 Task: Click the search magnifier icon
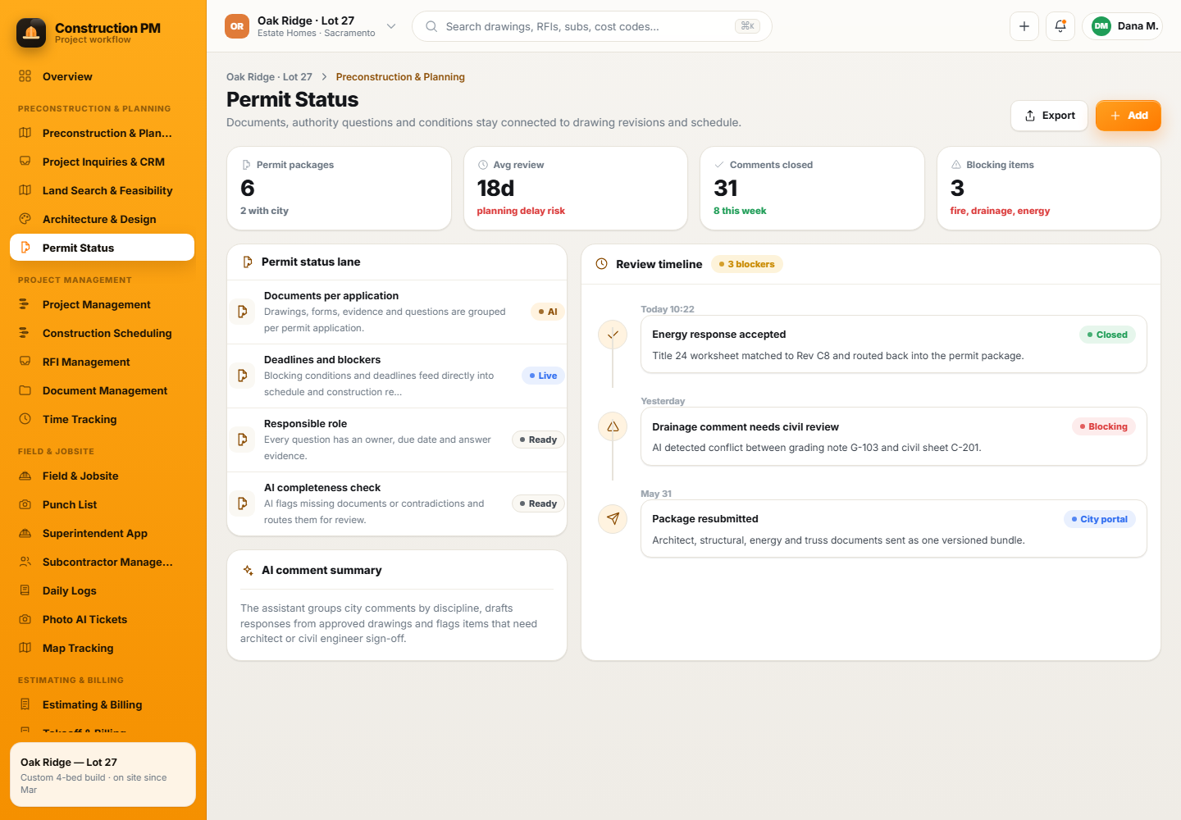pos(431,26)
